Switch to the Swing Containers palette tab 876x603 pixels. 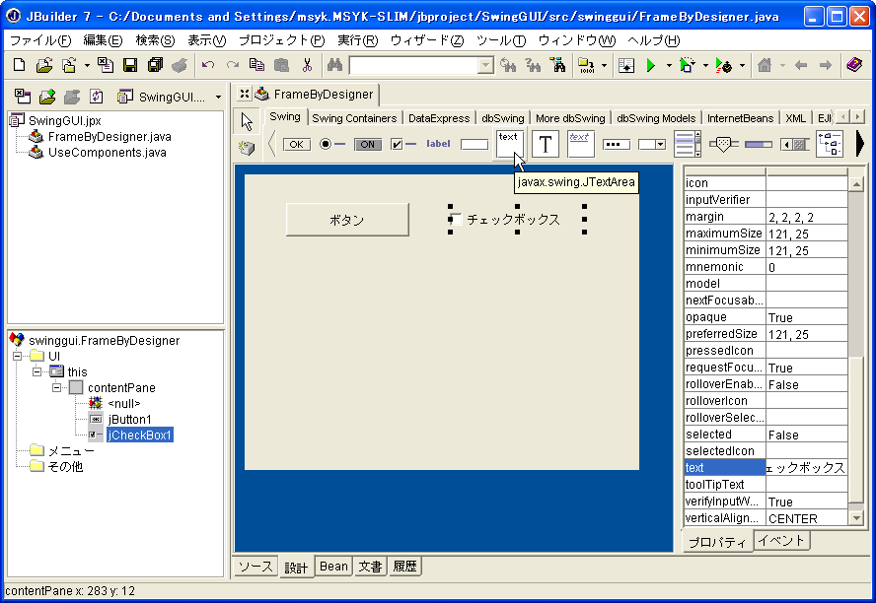pos(354,118)
